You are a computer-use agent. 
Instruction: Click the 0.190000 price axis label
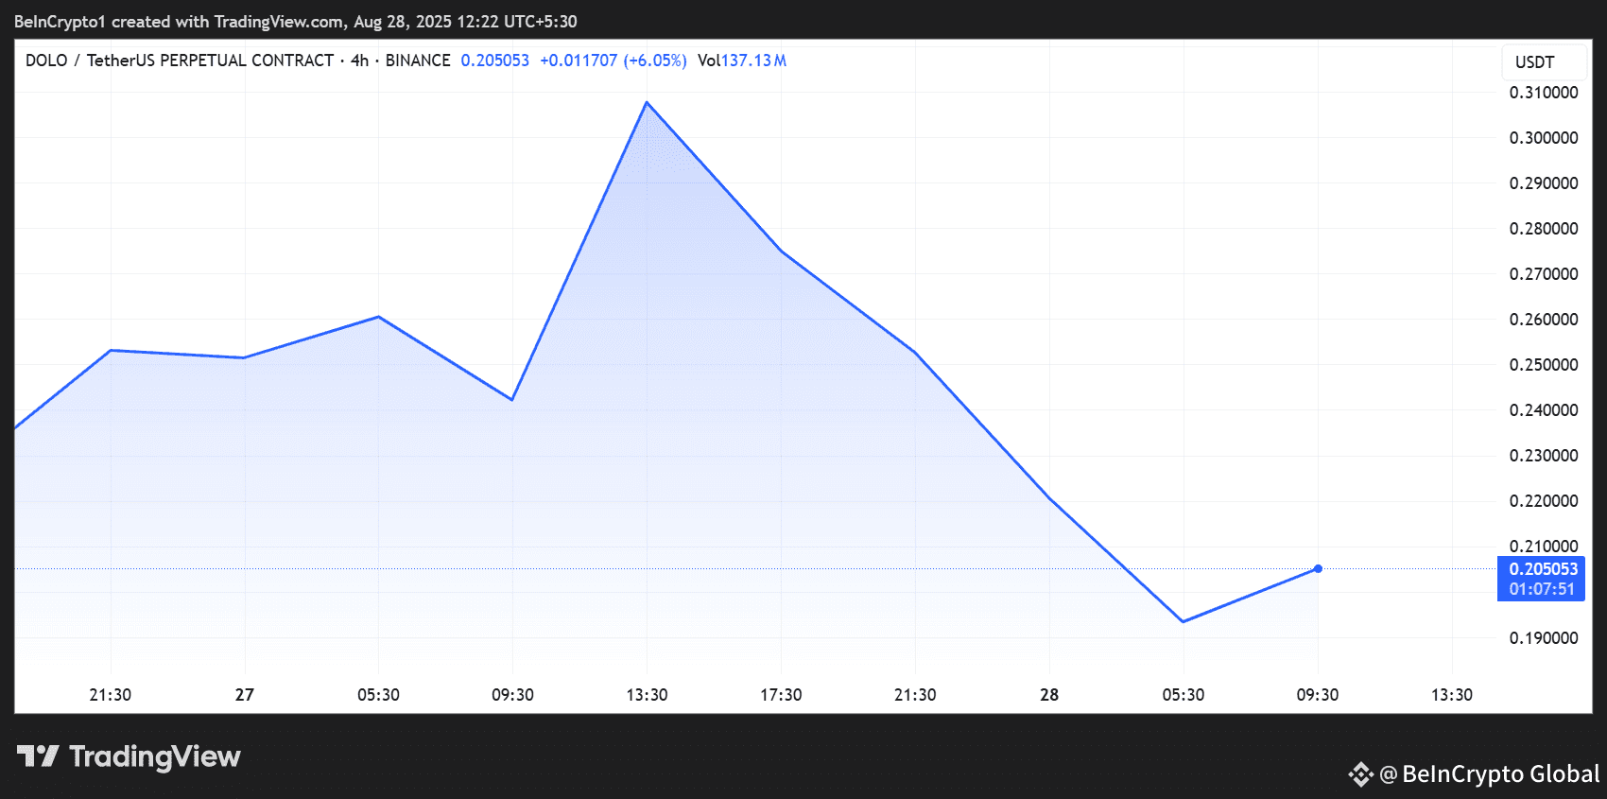tap(1544, 638)
